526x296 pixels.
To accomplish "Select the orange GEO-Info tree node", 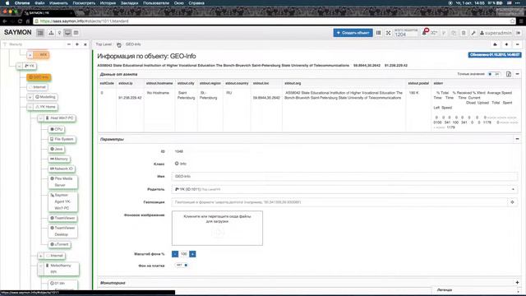I will (39, 77).
